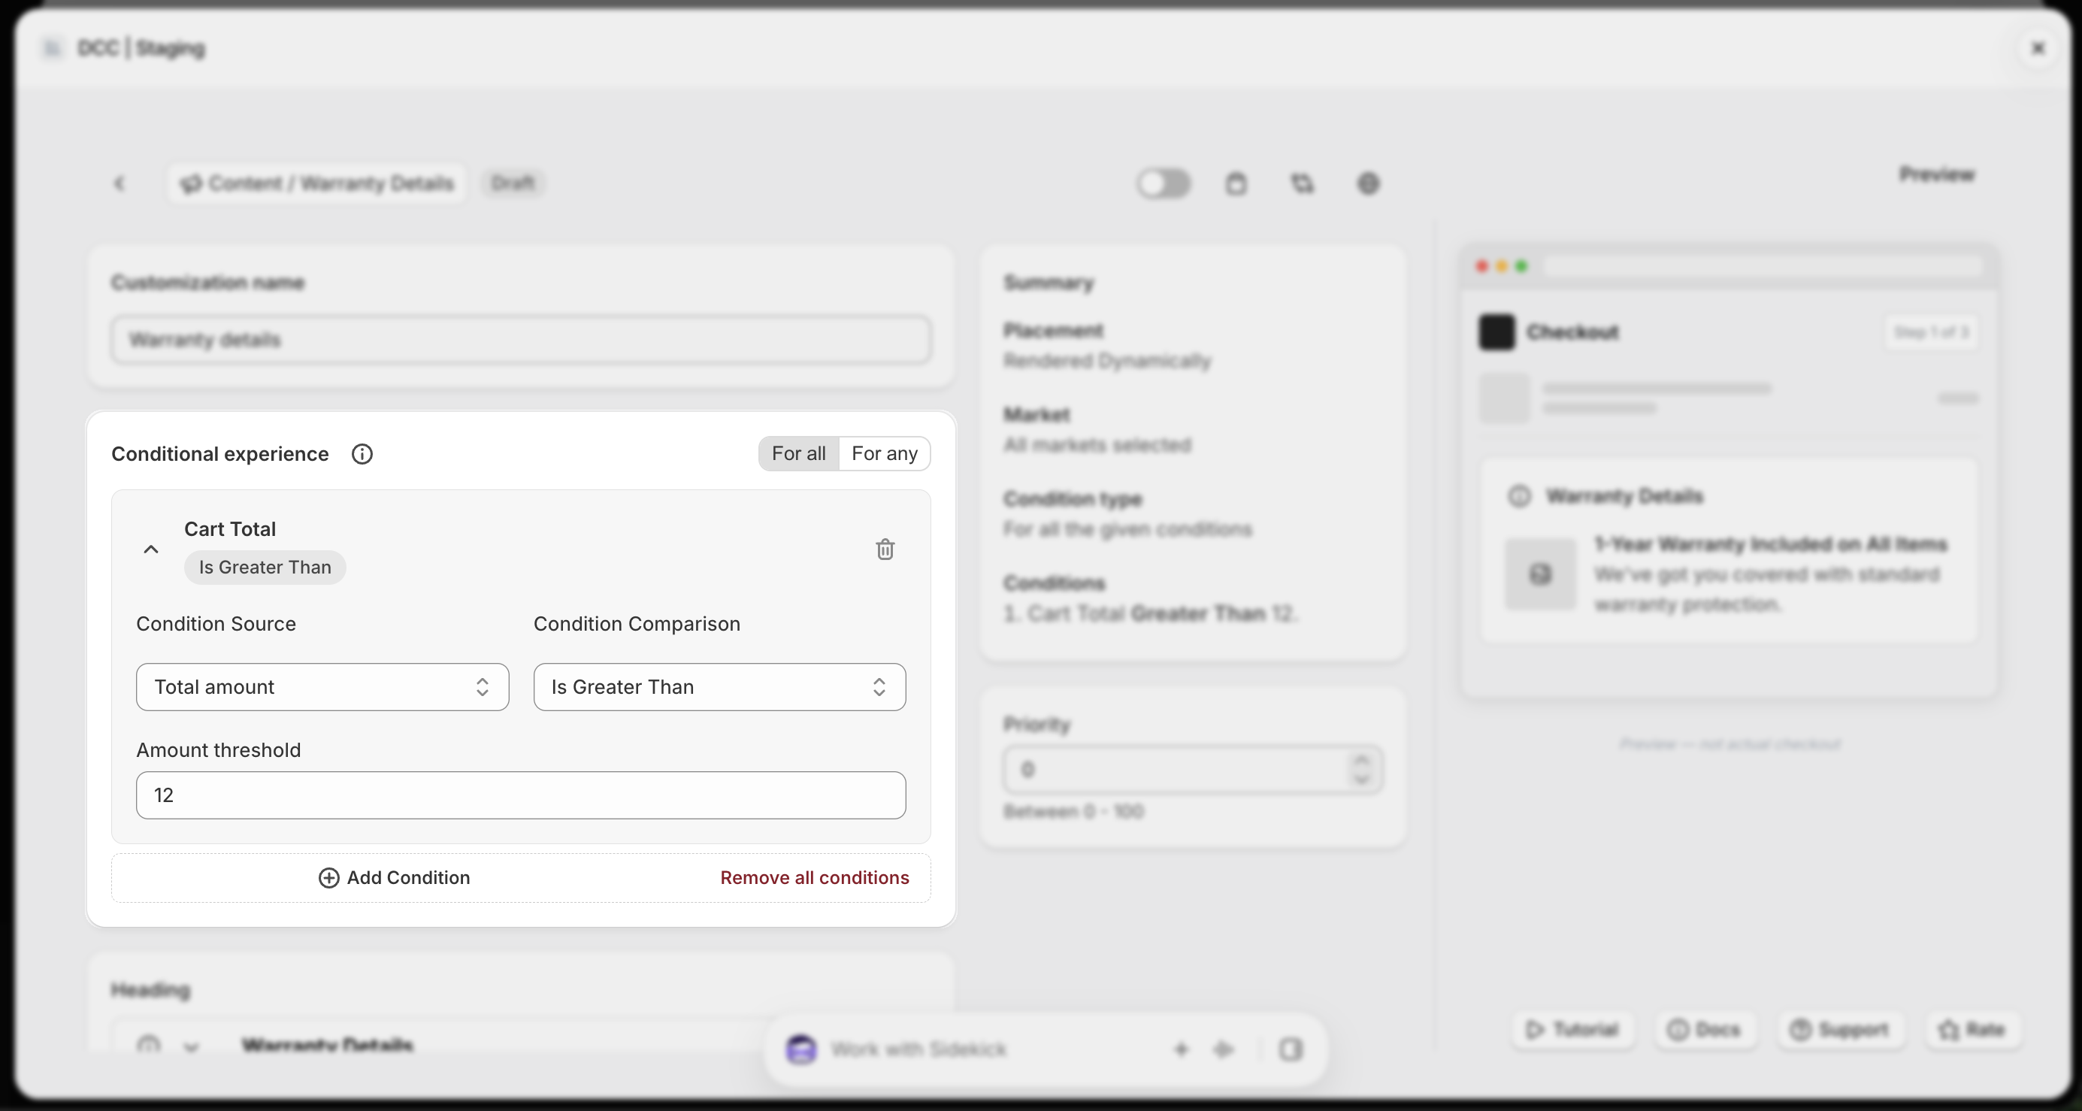Open the Total amount source dropdown
Image resolution: width=2082 pixels, height=1111 pixels.
click(322, 686)
